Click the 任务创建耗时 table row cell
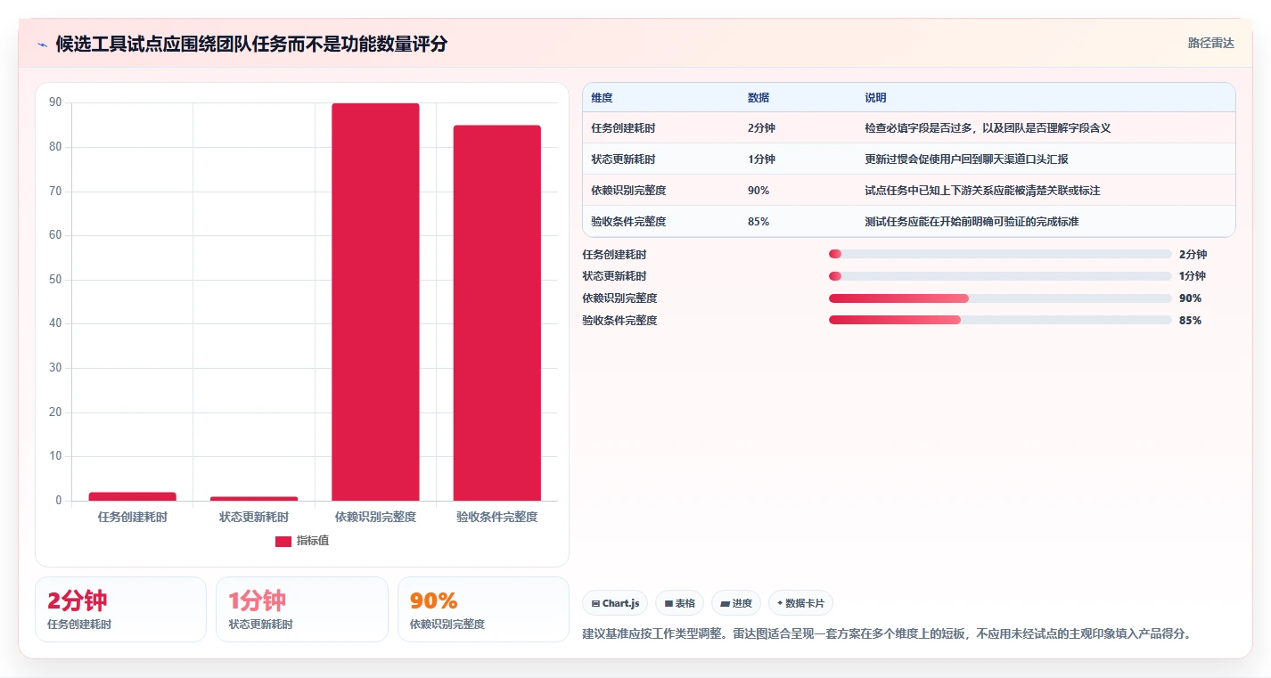 coord(623,128)
